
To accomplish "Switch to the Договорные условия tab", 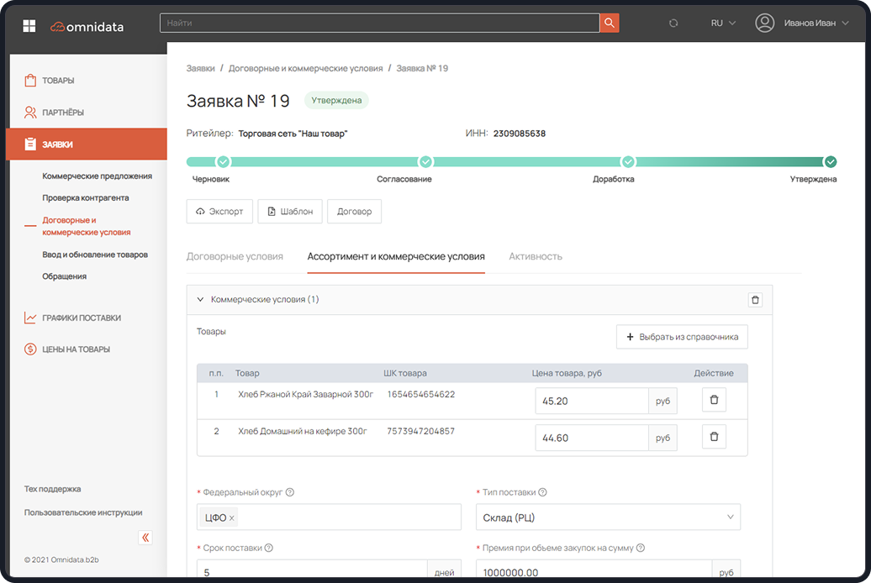I will pos(235,256).
